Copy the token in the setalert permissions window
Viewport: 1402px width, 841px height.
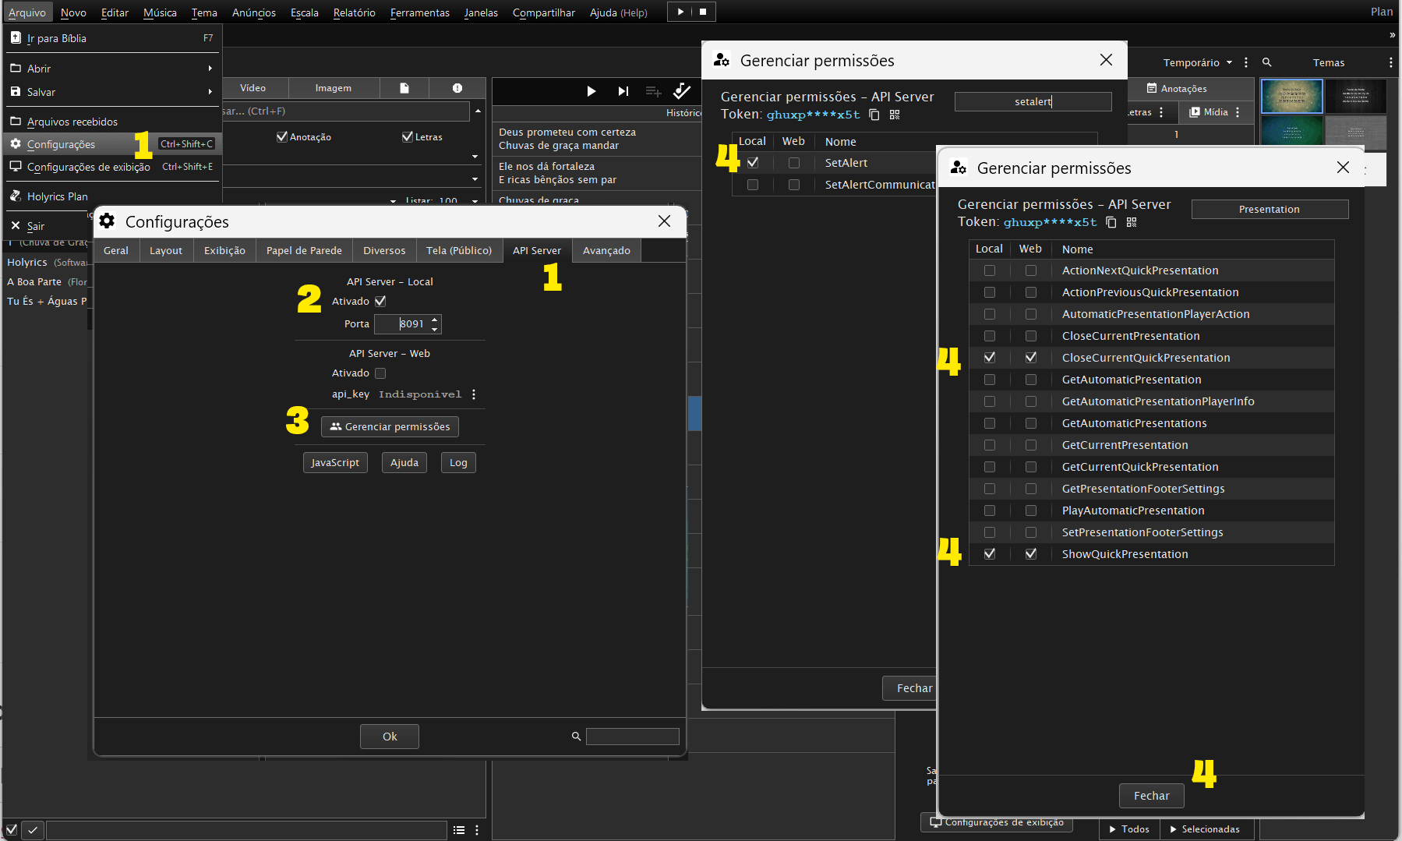tap(874, 115)
